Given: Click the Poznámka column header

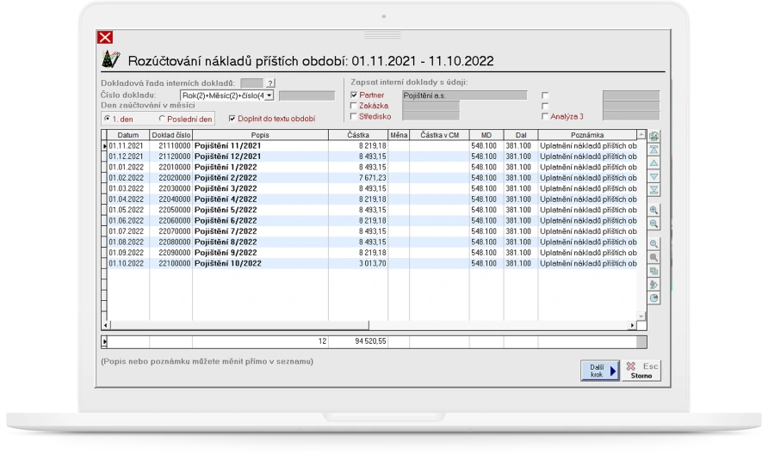Looking at the screenshot, I should (587, 135).
